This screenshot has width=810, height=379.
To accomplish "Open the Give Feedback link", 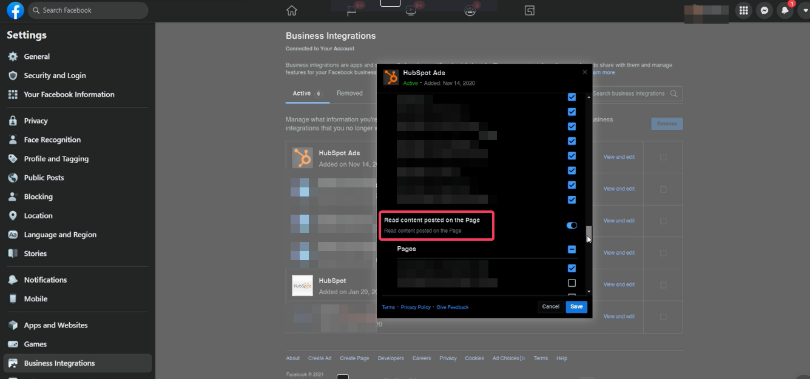I will point(453,307).
